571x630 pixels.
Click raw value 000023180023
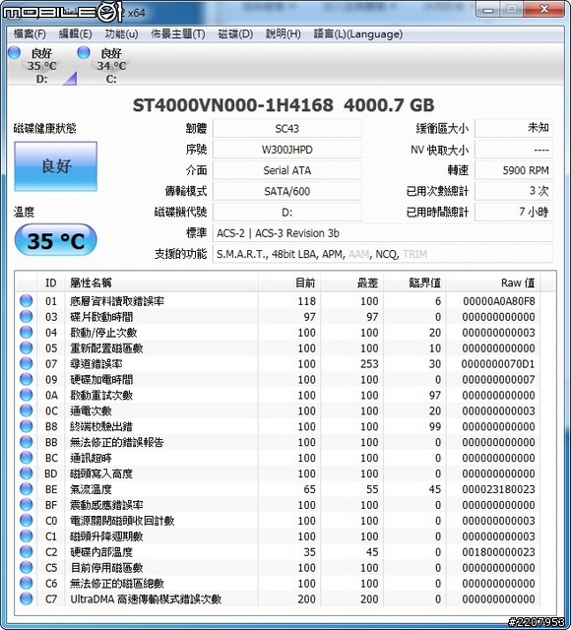pyautogui.click(x=498, y=489)
